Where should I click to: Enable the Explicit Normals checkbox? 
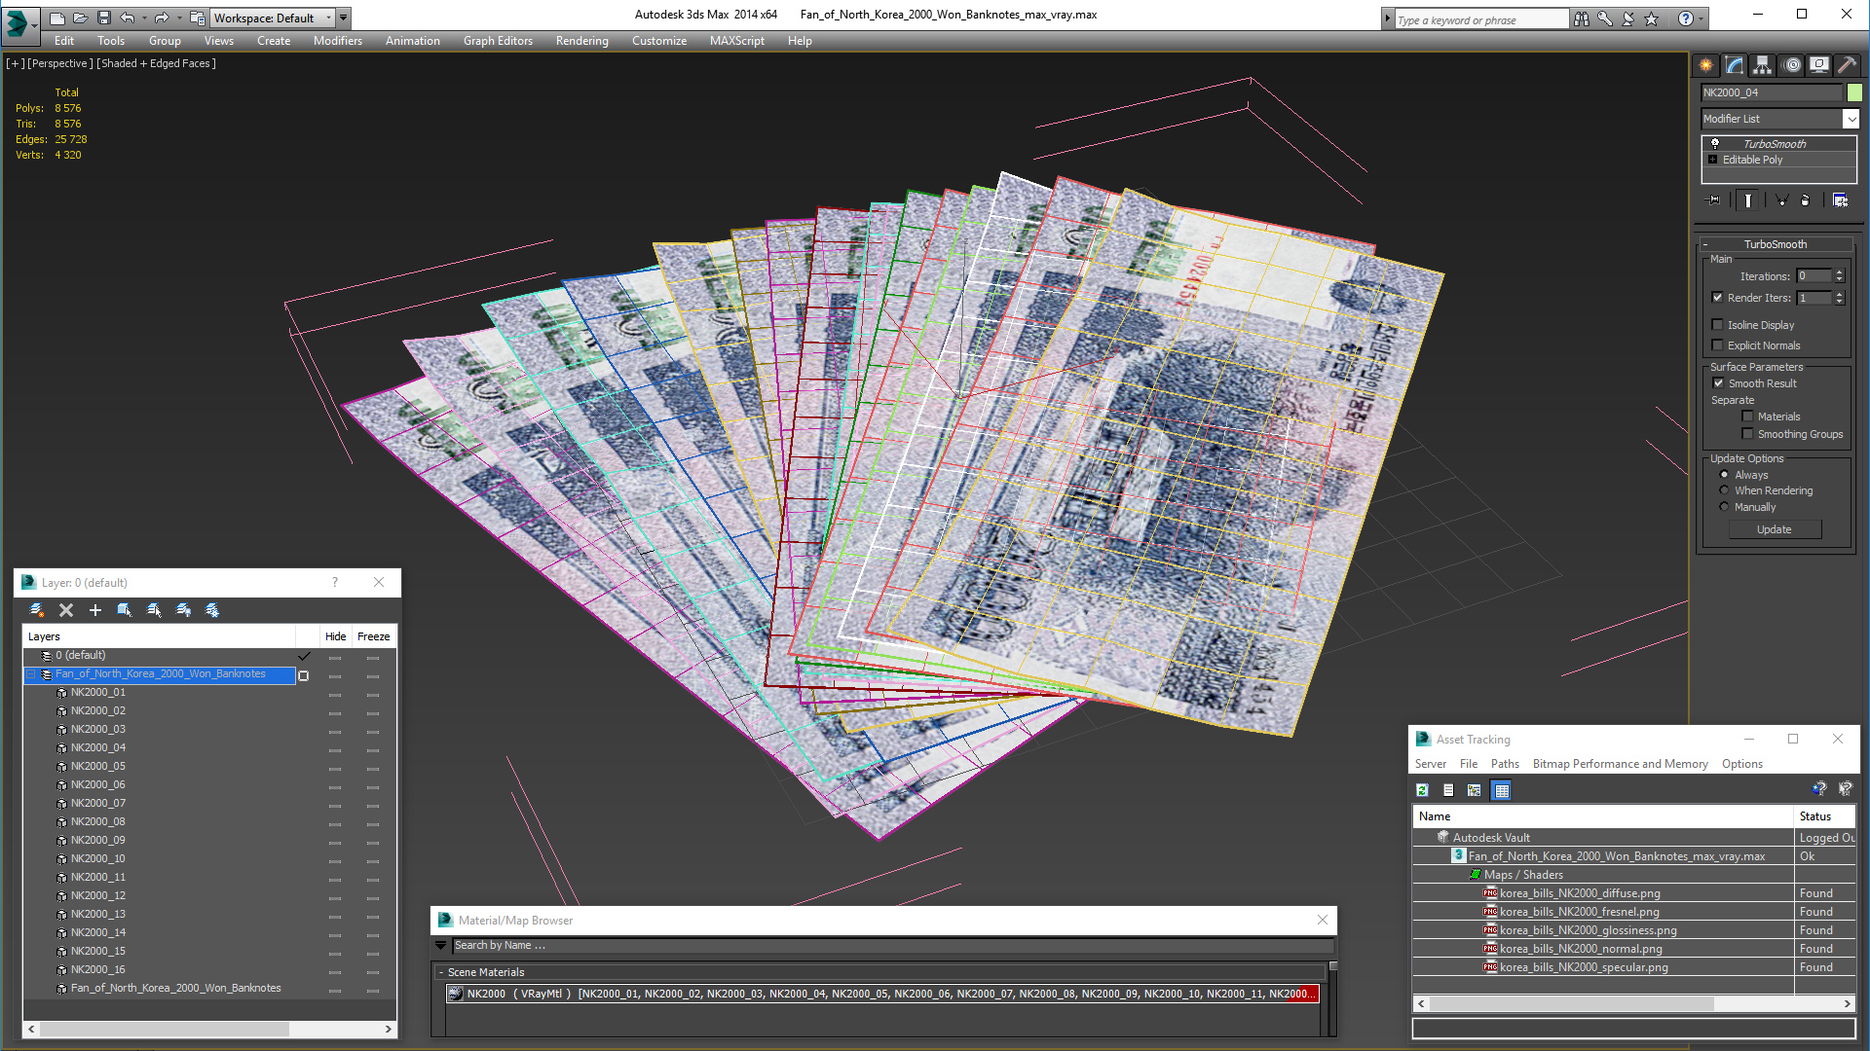tap(1718, 345)
